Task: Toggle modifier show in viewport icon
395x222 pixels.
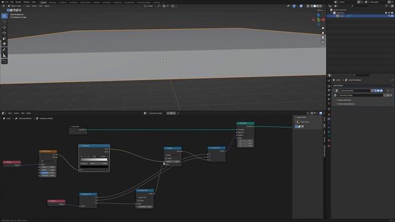Action: pos(378,91)
